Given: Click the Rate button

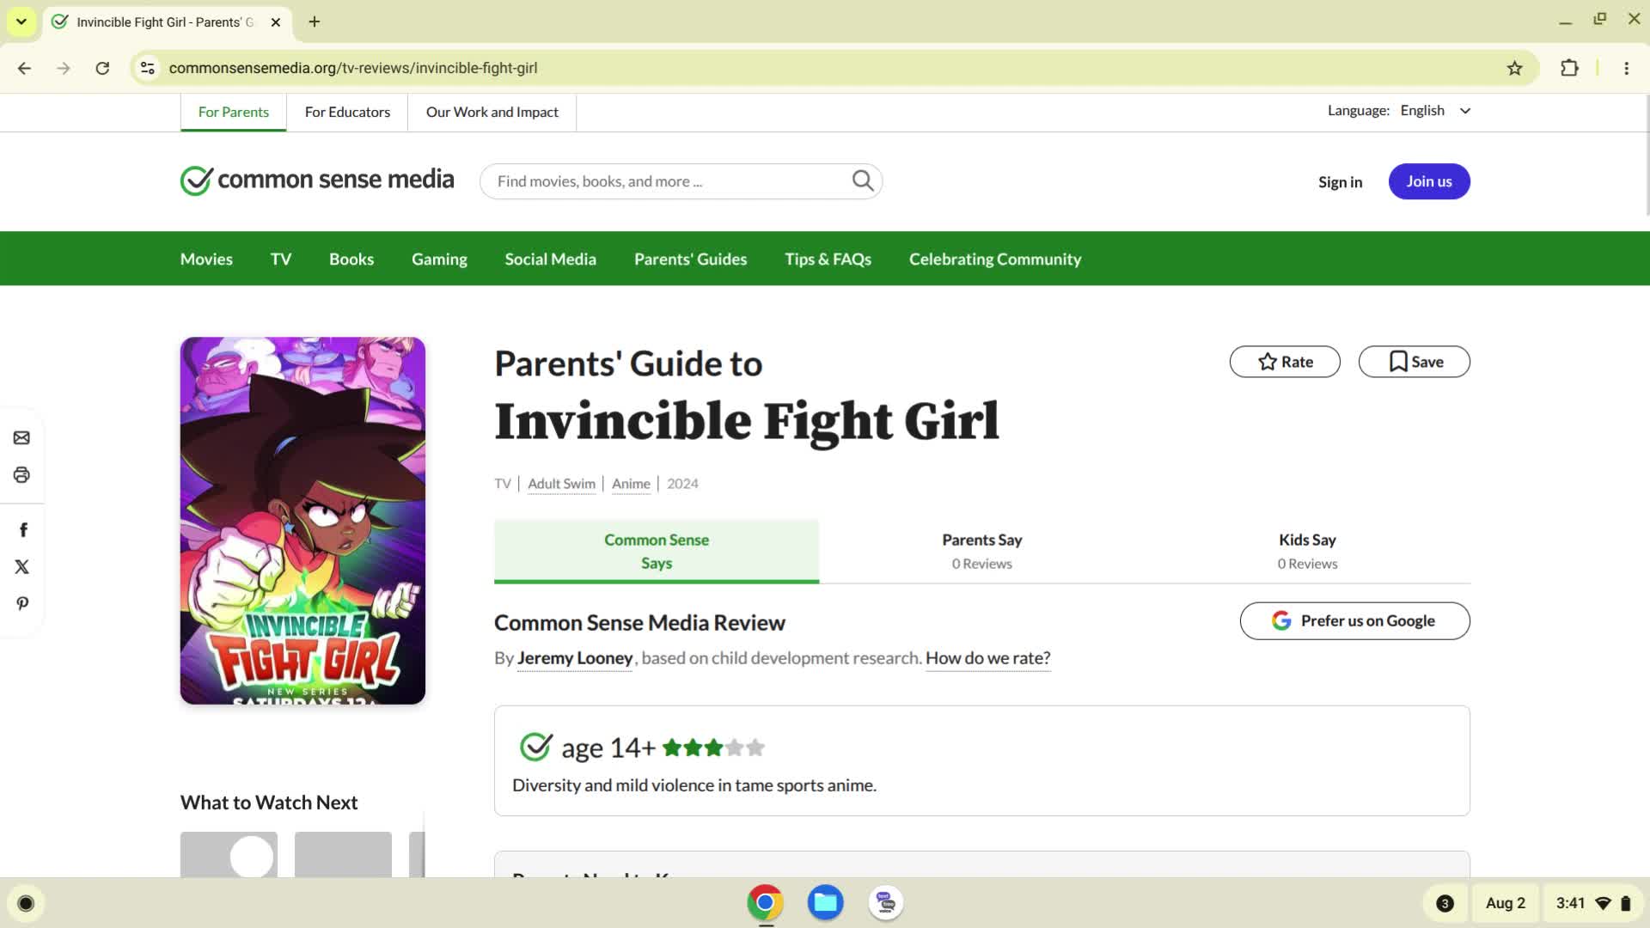Looking at the screenshot, I should click(x=1285, y=362).
